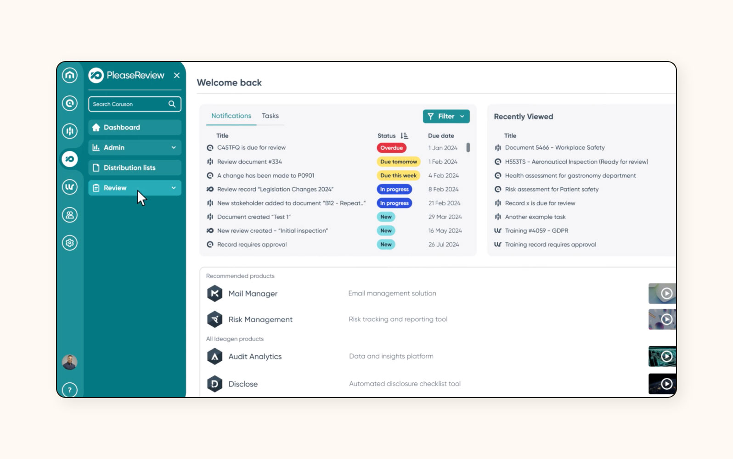Open the Home icon in left rail
Viewport: 733px width, 459px height.
[x=70, y=75]
